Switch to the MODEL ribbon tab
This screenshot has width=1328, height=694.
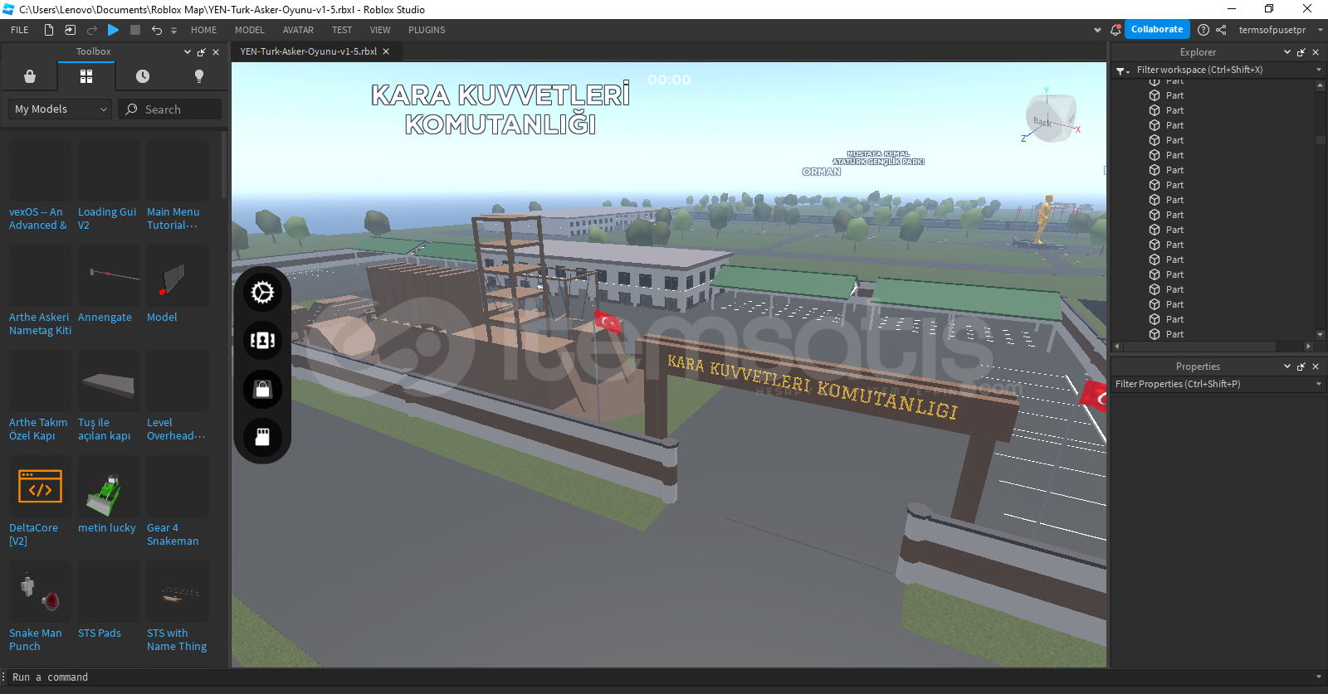coord(250,30)
